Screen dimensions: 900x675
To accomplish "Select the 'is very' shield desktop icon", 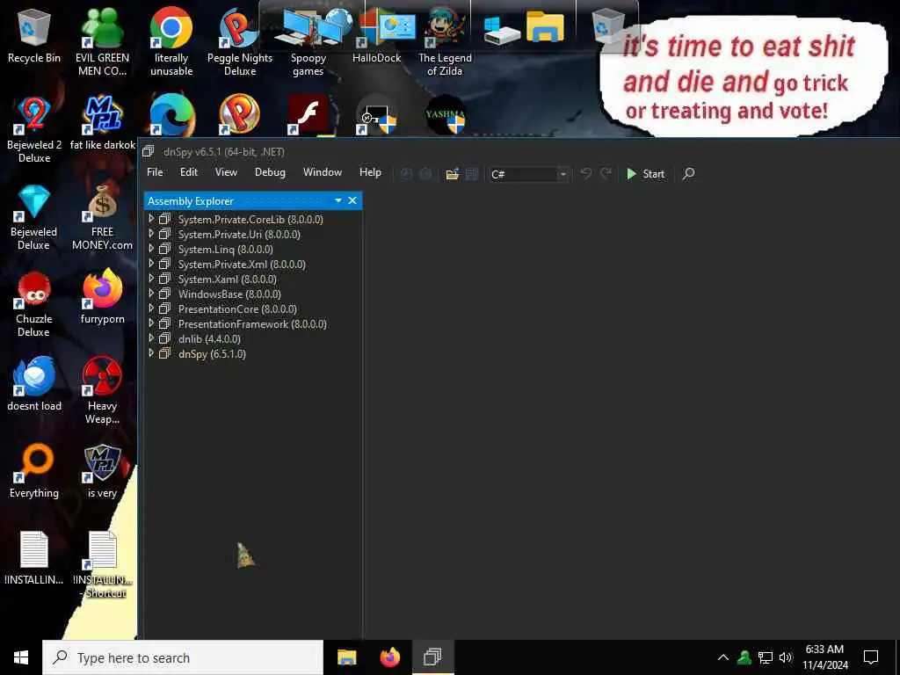I will [102, 471].
